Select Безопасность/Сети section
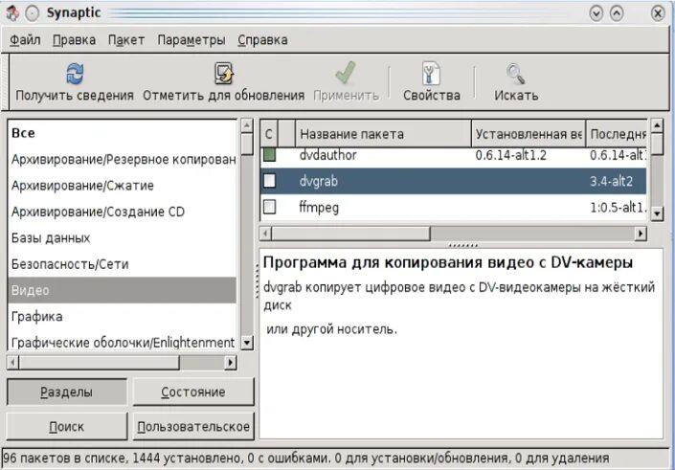 122,264
